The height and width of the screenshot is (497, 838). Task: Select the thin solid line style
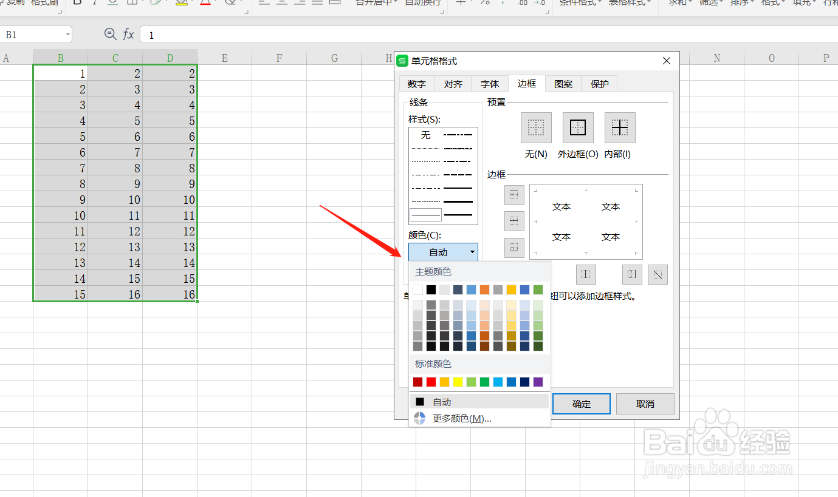[x=425, y=214]
